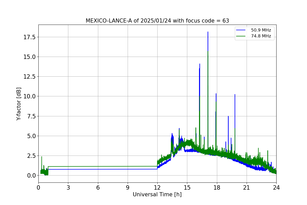Click the 0 x-axis tick label

pos(38,187)
